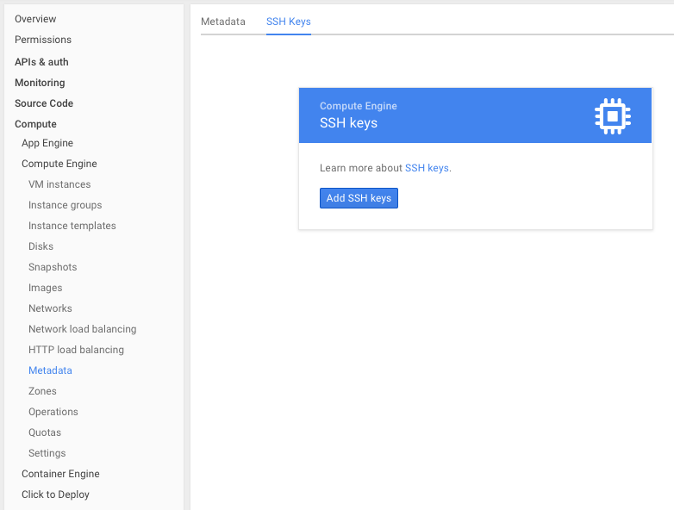Click the Add SSH keys button
Image resolution: width=674 pixels, height=510 pixels.
pos(359,198)
